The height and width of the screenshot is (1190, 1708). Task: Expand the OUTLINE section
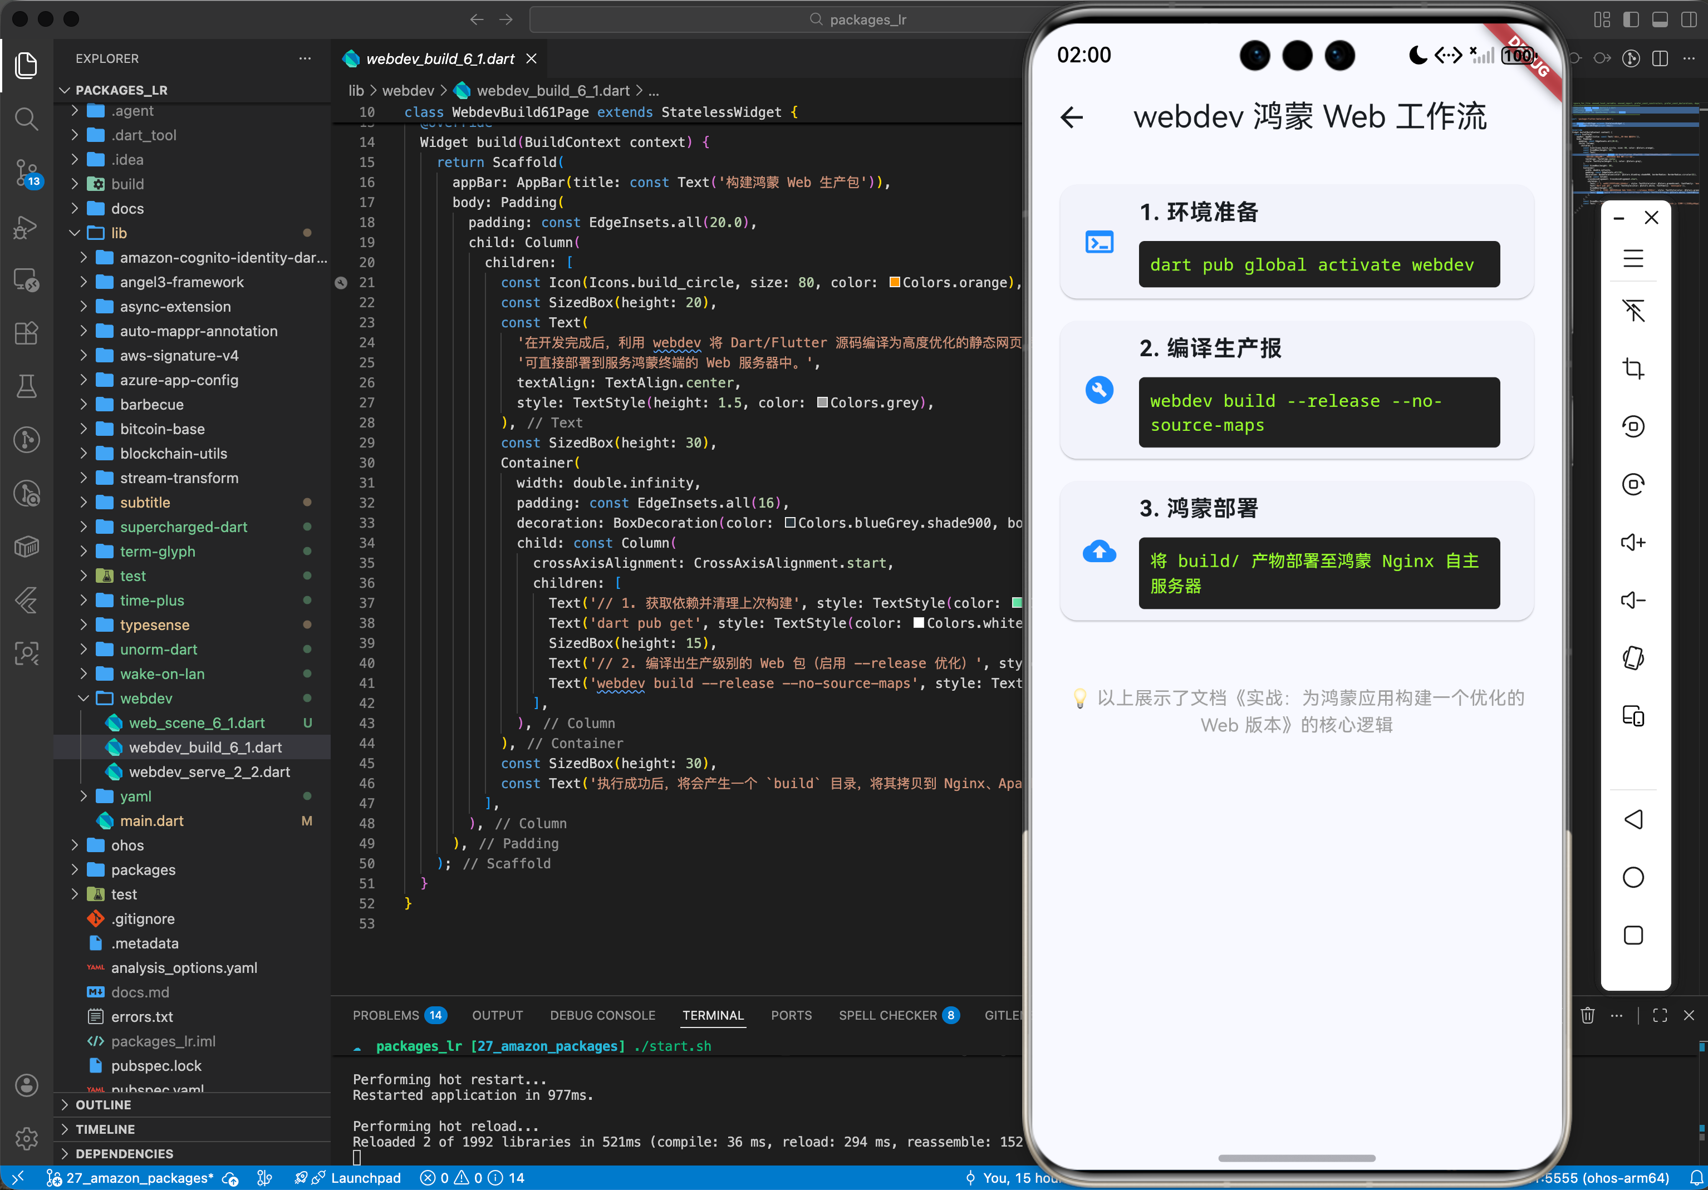coord(193,1105)
